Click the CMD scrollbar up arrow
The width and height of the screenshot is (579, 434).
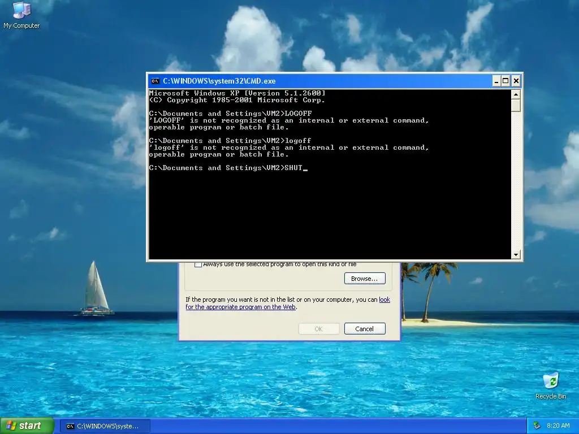[x=516, y=94]
